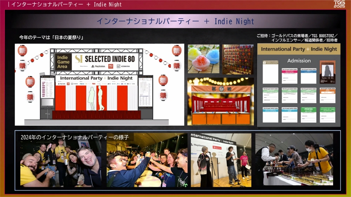Image resolution: width=351 pixels, height=197 pixels.
Task: Click the green PRESS admission badge
Action: 309,114
